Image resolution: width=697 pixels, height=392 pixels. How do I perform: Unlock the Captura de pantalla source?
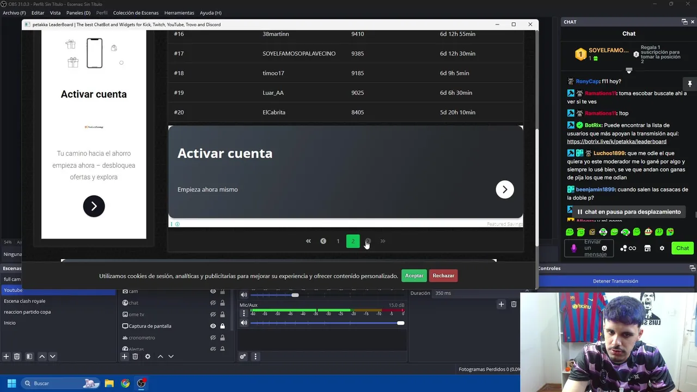tap(222, 326)
